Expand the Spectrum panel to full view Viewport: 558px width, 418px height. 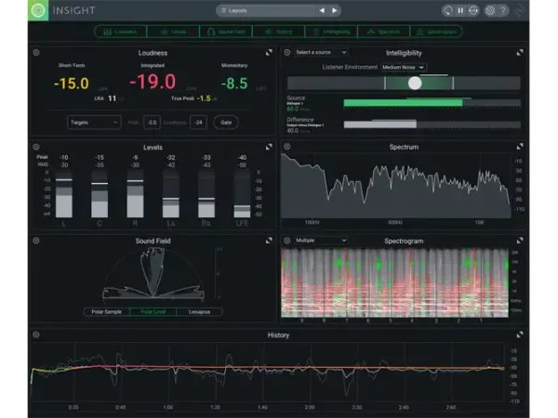pos(520,147)
